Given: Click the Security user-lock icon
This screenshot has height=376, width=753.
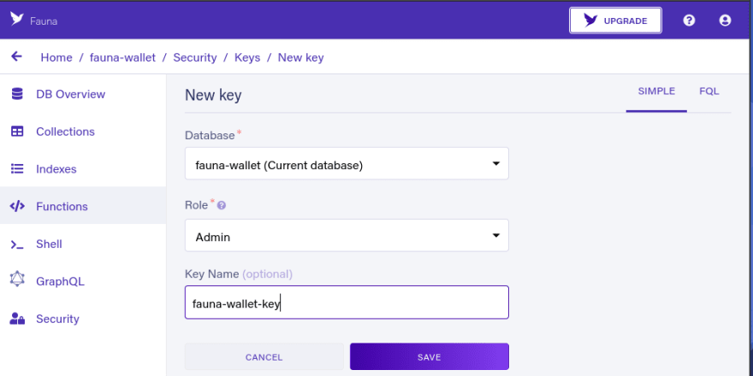Looking at the screenshot, I should coord(17,319).
